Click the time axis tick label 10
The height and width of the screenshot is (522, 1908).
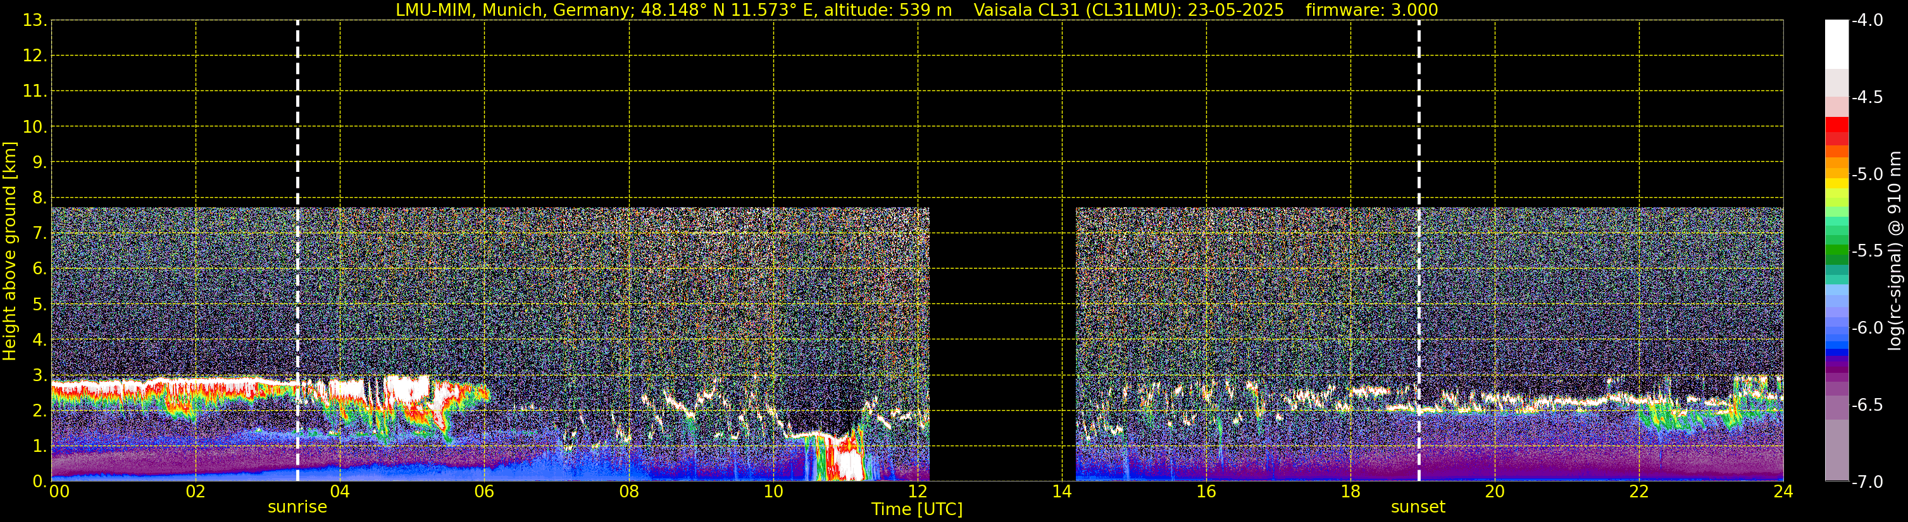pos(773,492)
